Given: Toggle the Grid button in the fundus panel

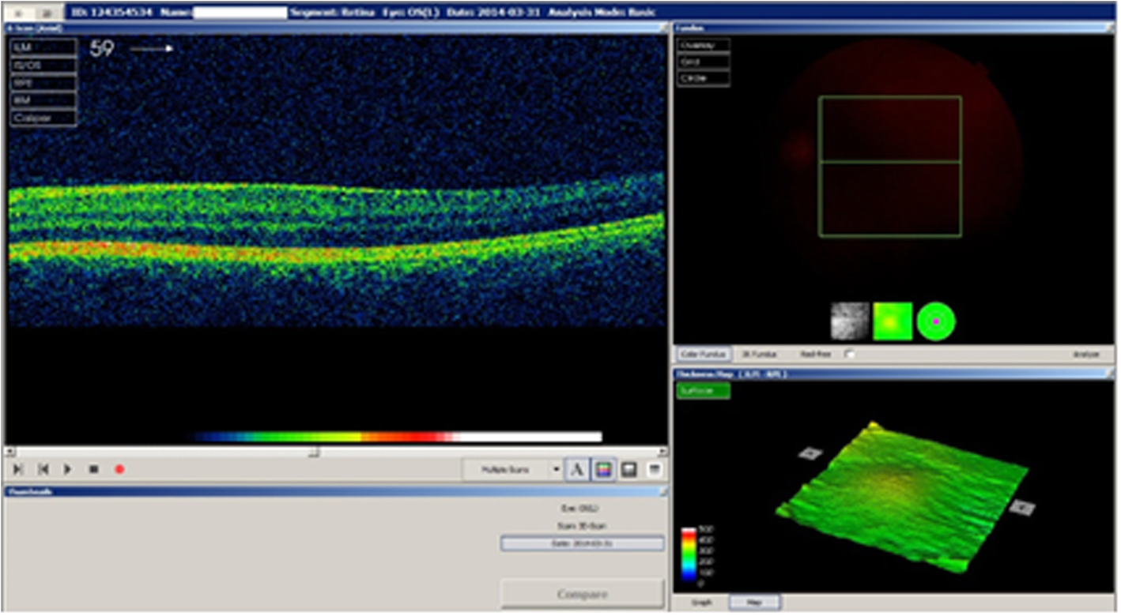Looking at the screenshot, I should pos(703,62).
